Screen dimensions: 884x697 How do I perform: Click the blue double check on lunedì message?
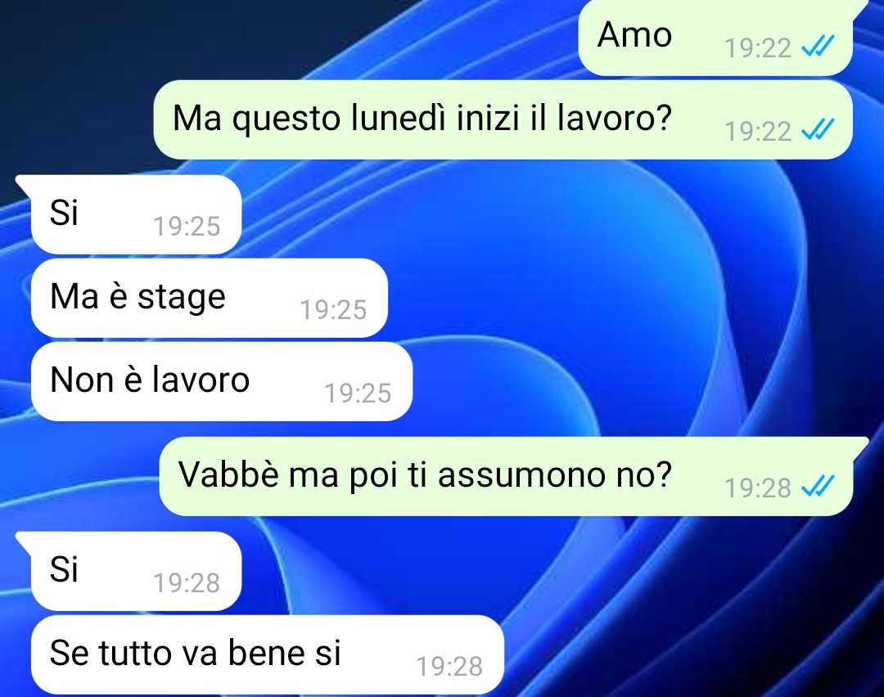818,130
